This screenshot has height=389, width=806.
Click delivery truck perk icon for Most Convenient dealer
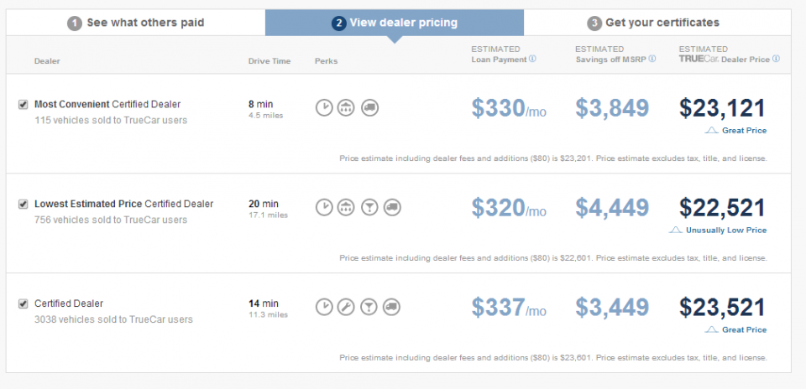(x=369, y=108)
